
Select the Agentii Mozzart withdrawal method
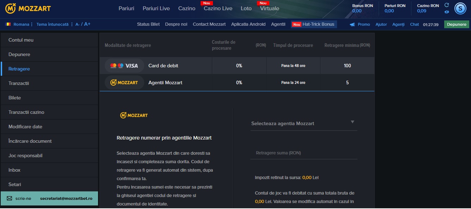(x=237, y=82)
